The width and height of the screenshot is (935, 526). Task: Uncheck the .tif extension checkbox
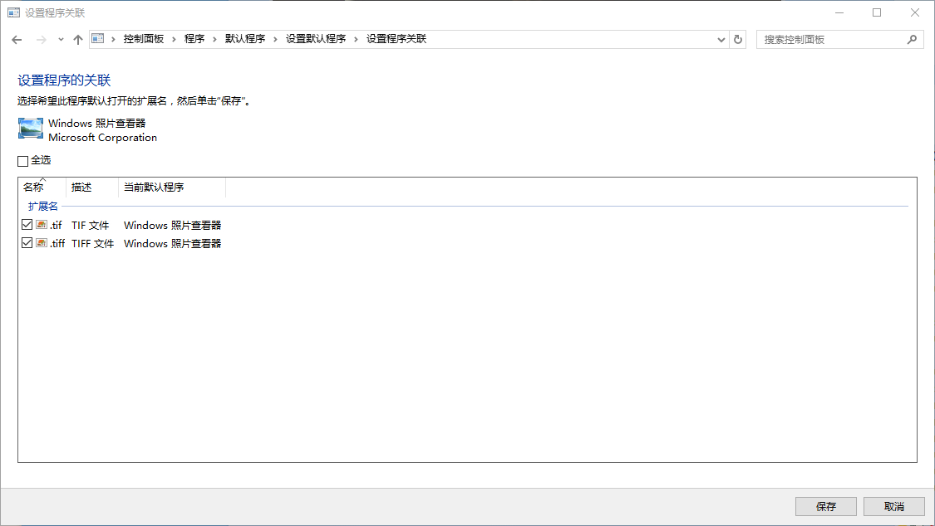pos(27,224)
